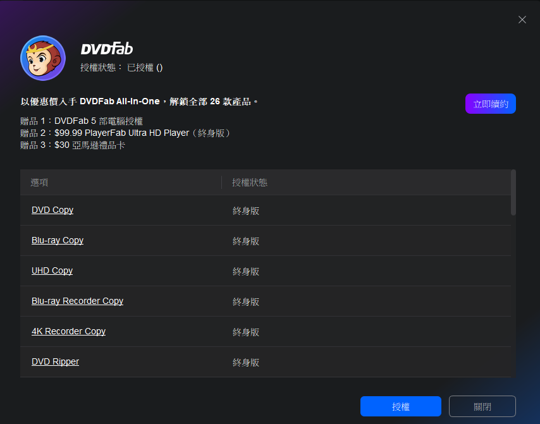Click the 立即續約 renew button
This screenshot has width=540, height=424.
[491, 104]
